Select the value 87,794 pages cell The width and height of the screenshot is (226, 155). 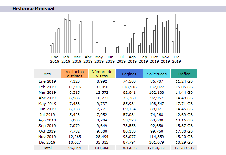pyautogui.click(x=129, y=142)
